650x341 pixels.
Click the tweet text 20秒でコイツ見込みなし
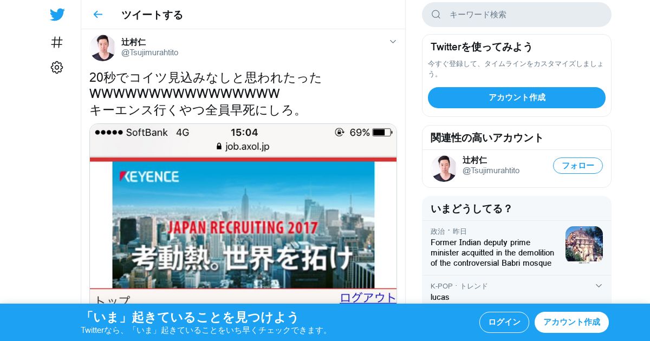[x=205, y=77]
